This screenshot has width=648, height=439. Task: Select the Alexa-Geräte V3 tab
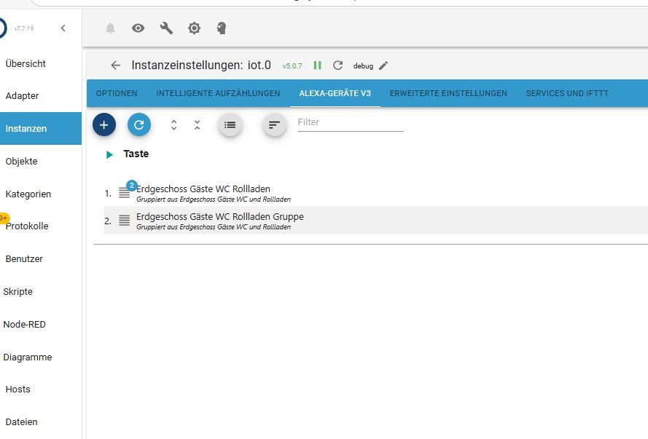[x=335, y=93]
